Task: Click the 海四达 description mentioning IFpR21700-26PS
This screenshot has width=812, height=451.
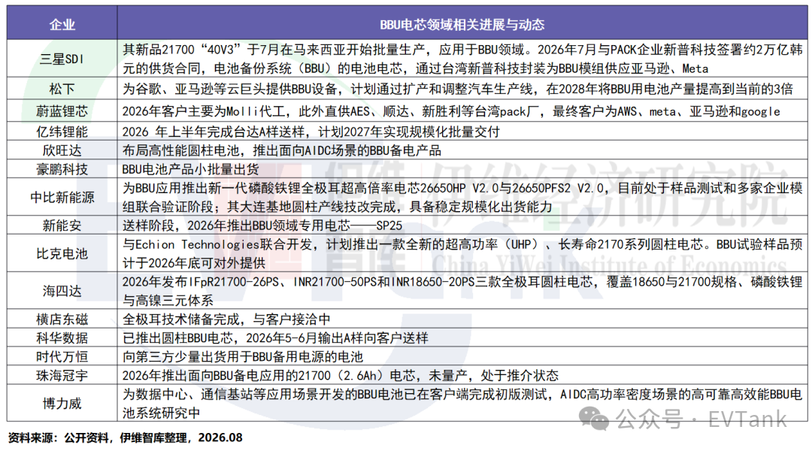Action: (462, 291)
